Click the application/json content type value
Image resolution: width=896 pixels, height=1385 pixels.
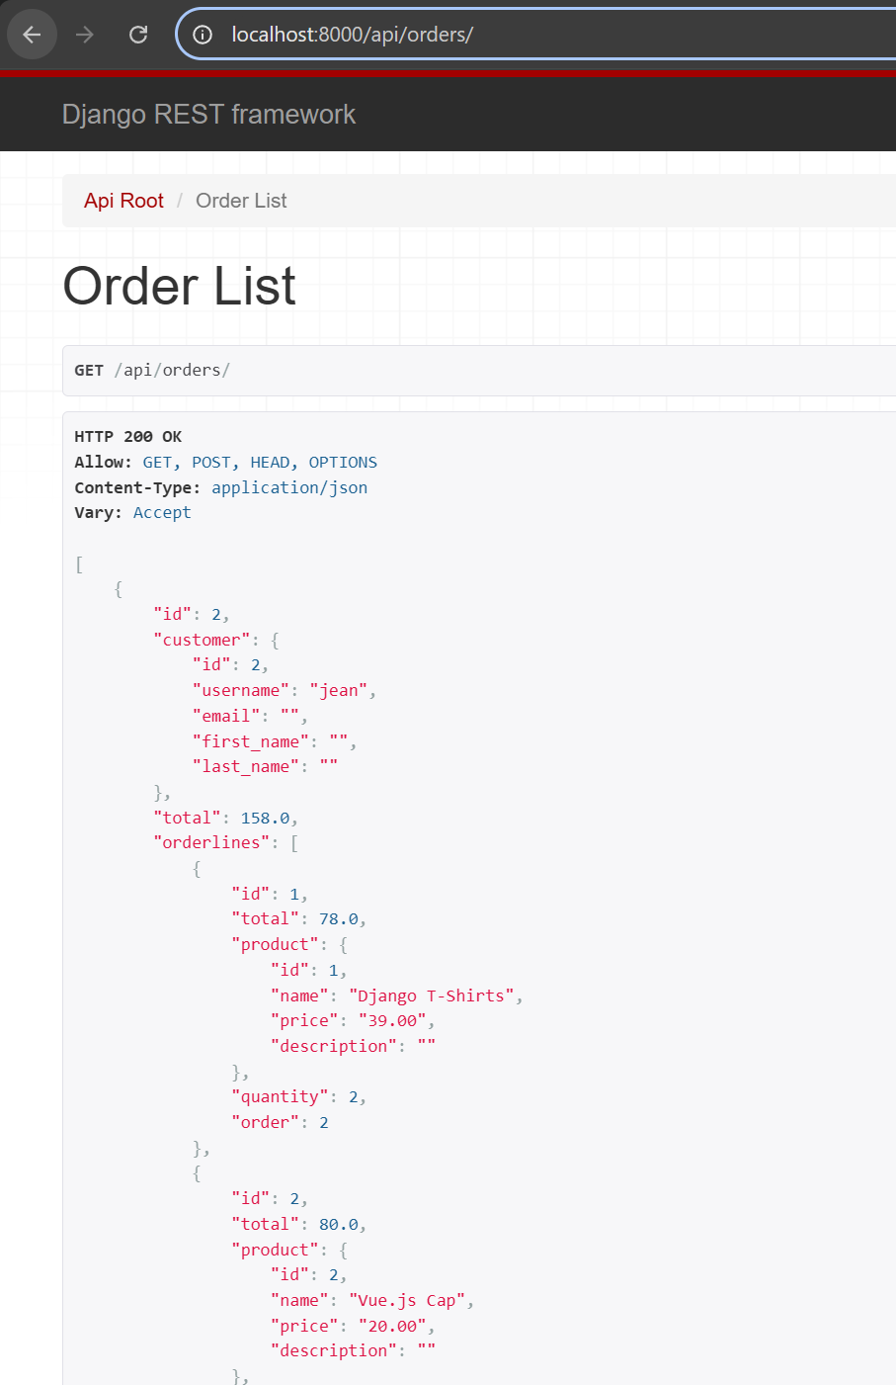coord(289,487)
